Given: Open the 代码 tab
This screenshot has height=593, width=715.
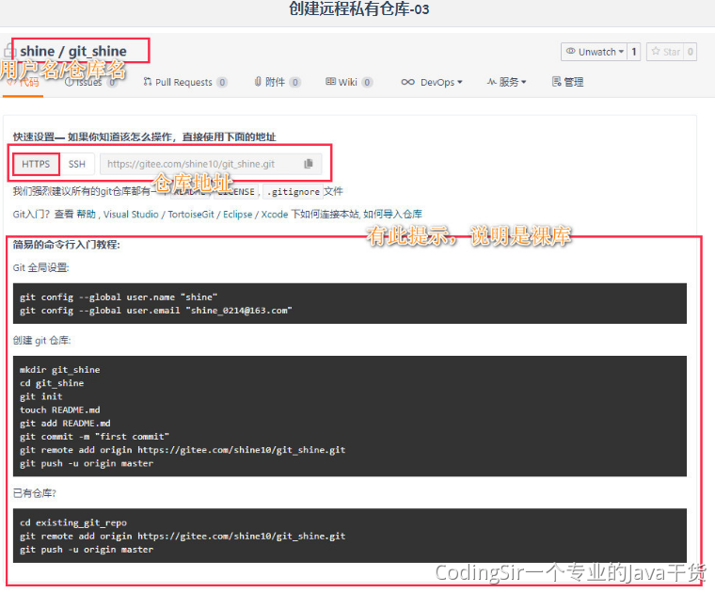Looking at the screenshot, I should click(x=23, y=82).
